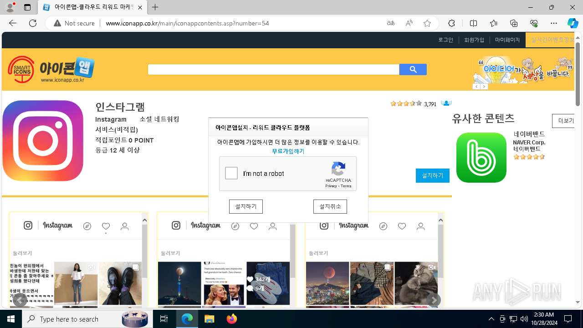
Task: Open the 네이버밴드 title link
Action: click(529, 134)
